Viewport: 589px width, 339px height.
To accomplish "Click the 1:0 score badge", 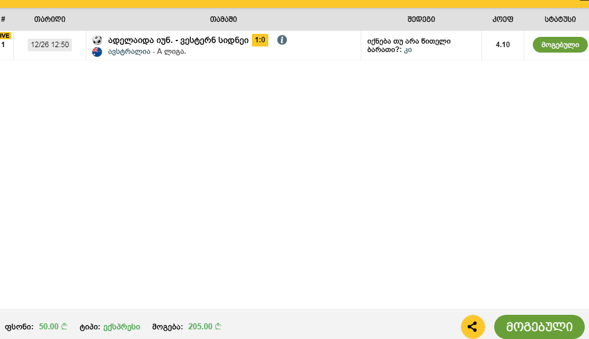I will pyautogui.click(x=260, y=40).
